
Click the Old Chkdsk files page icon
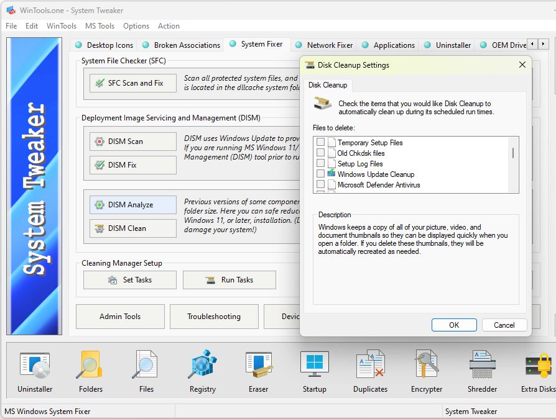pos(331,153)
